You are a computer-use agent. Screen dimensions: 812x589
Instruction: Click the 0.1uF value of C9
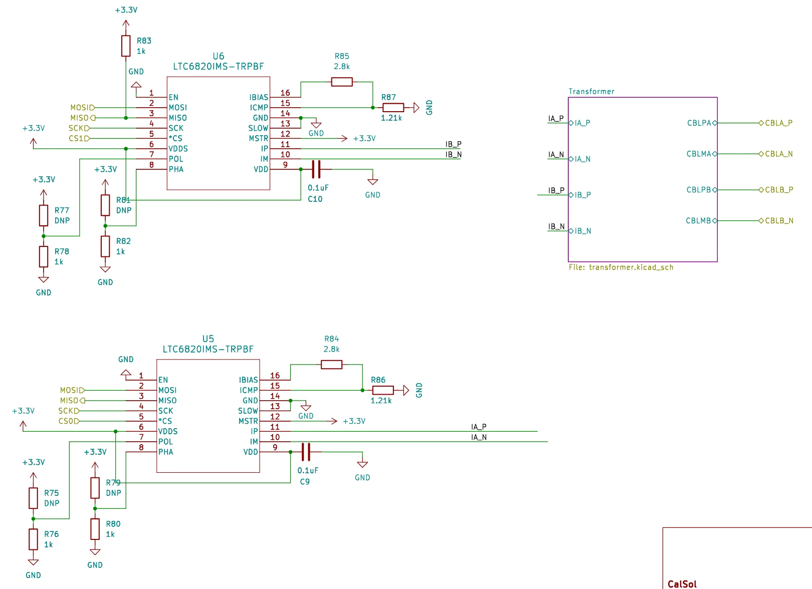(308, 470)
